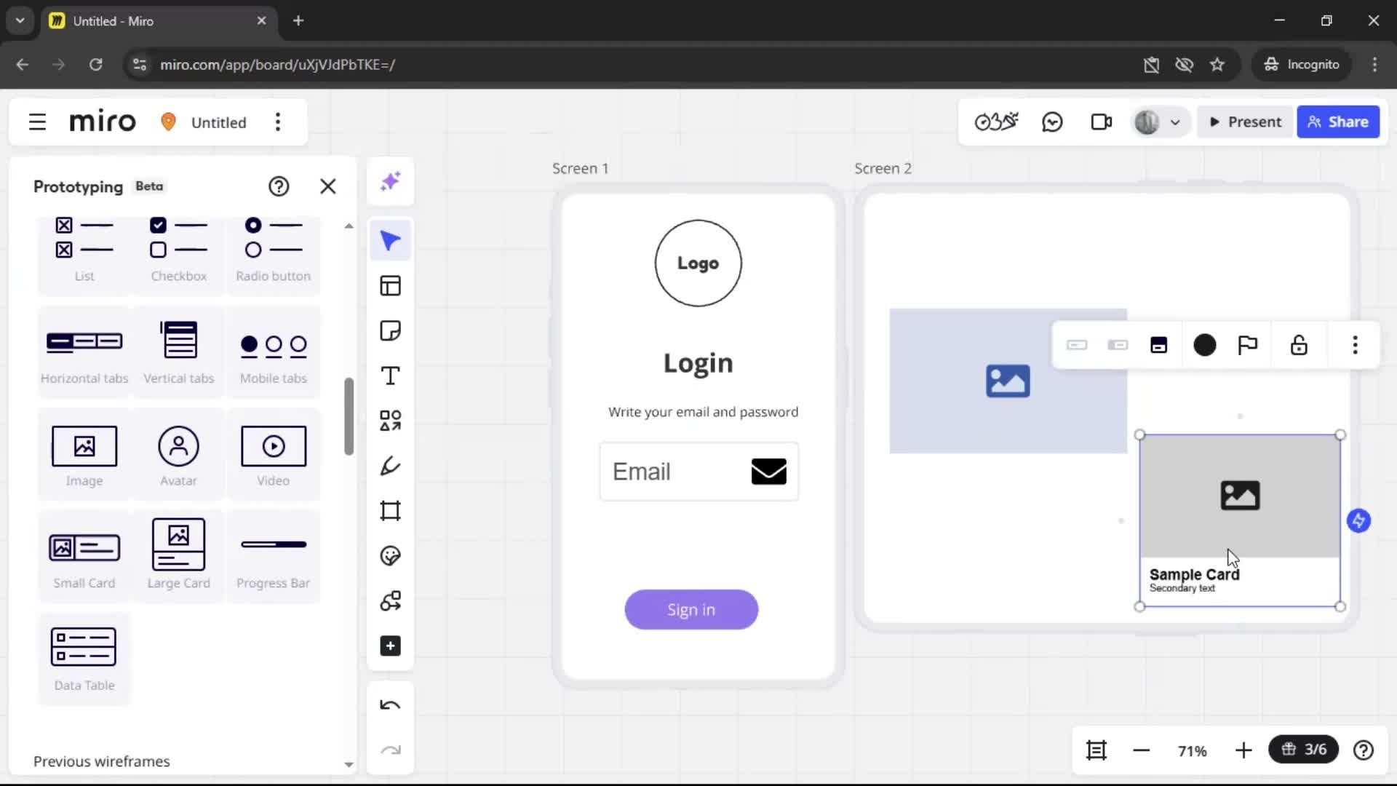Start the Present mode
Screen dimensions: 1397x786
tap(1246, 122)
